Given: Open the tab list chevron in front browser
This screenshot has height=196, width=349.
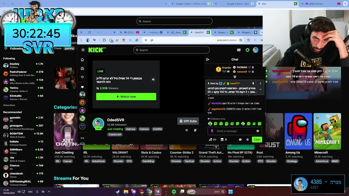Looking at the screenshot, I should coord(262,32).
